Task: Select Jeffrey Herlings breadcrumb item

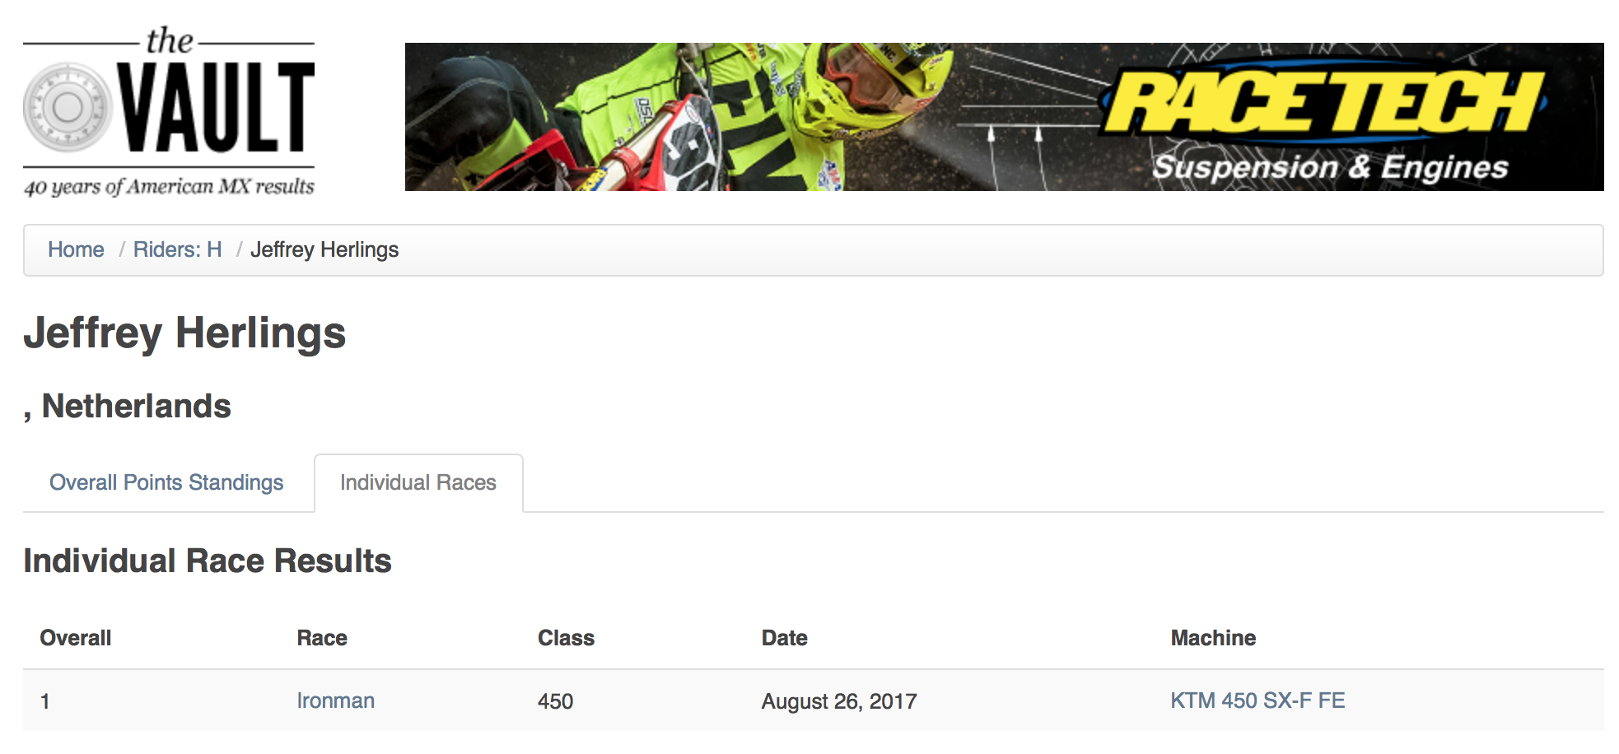Action: click(324, 249)
